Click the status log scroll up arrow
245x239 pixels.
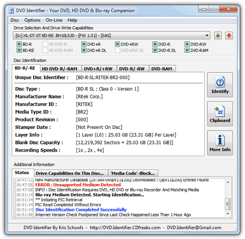(228, 182)
